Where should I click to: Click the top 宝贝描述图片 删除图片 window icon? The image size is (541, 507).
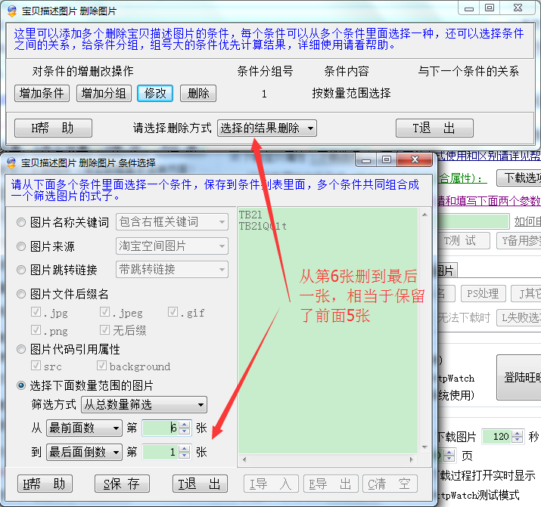[11, 11]
